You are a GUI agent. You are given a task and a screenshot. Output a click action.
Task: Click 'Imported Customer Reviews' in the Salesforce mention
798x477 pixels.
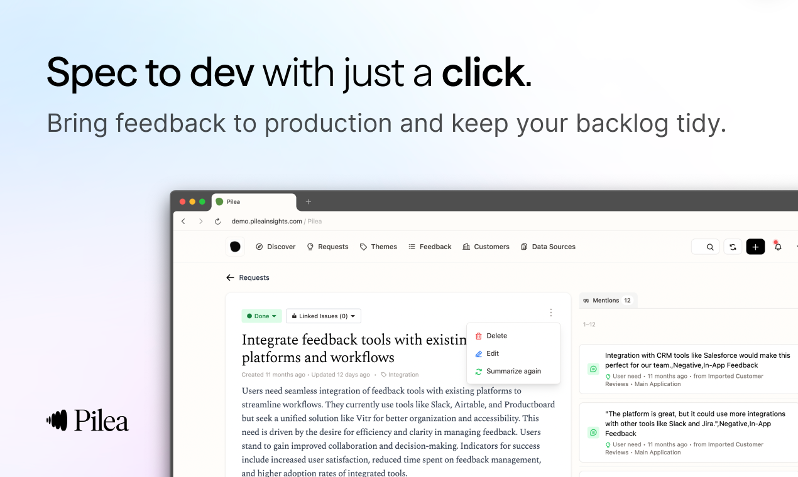pos(684,380)
